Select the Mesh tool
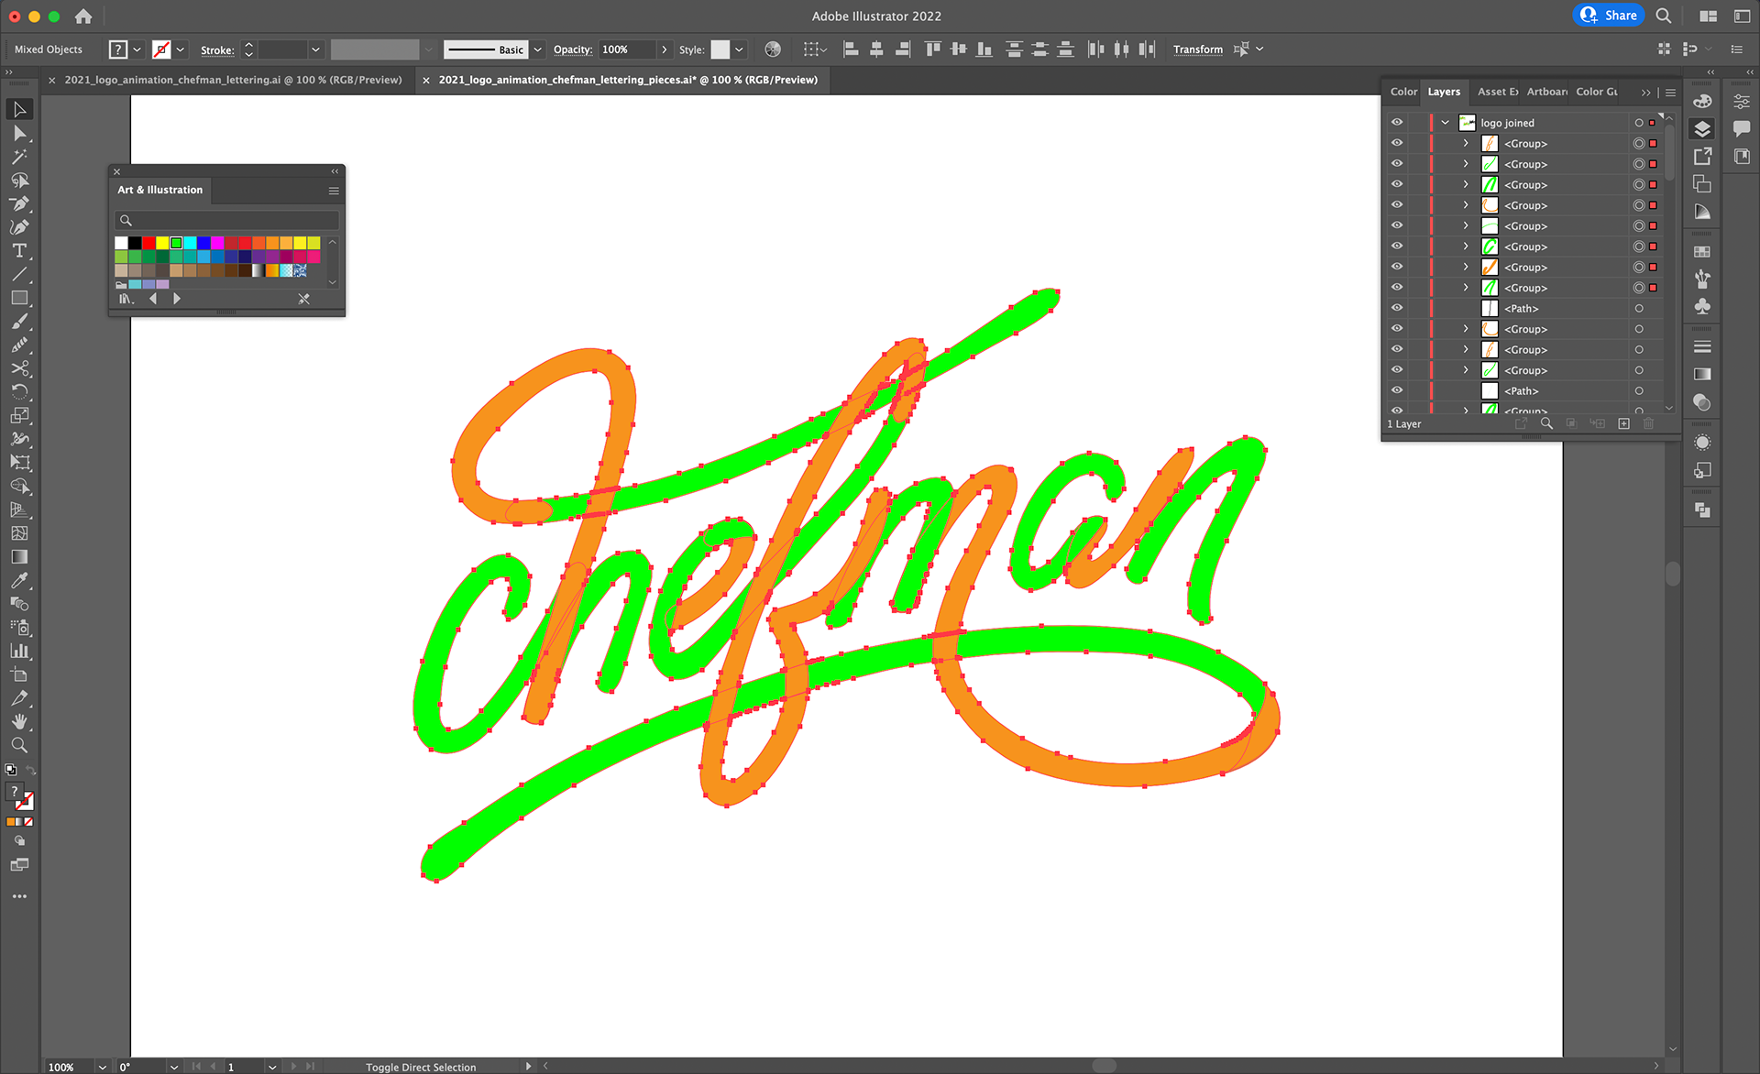This screenshot has width=1760, height=1074. [19, 533]
